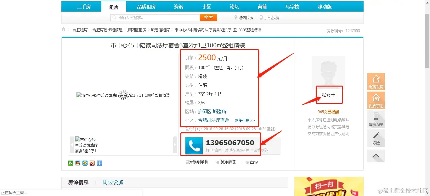Open the 二手房 navigation tab
Image resolution: width=430 pixels, height=196 pixels.
pos(84,7)
